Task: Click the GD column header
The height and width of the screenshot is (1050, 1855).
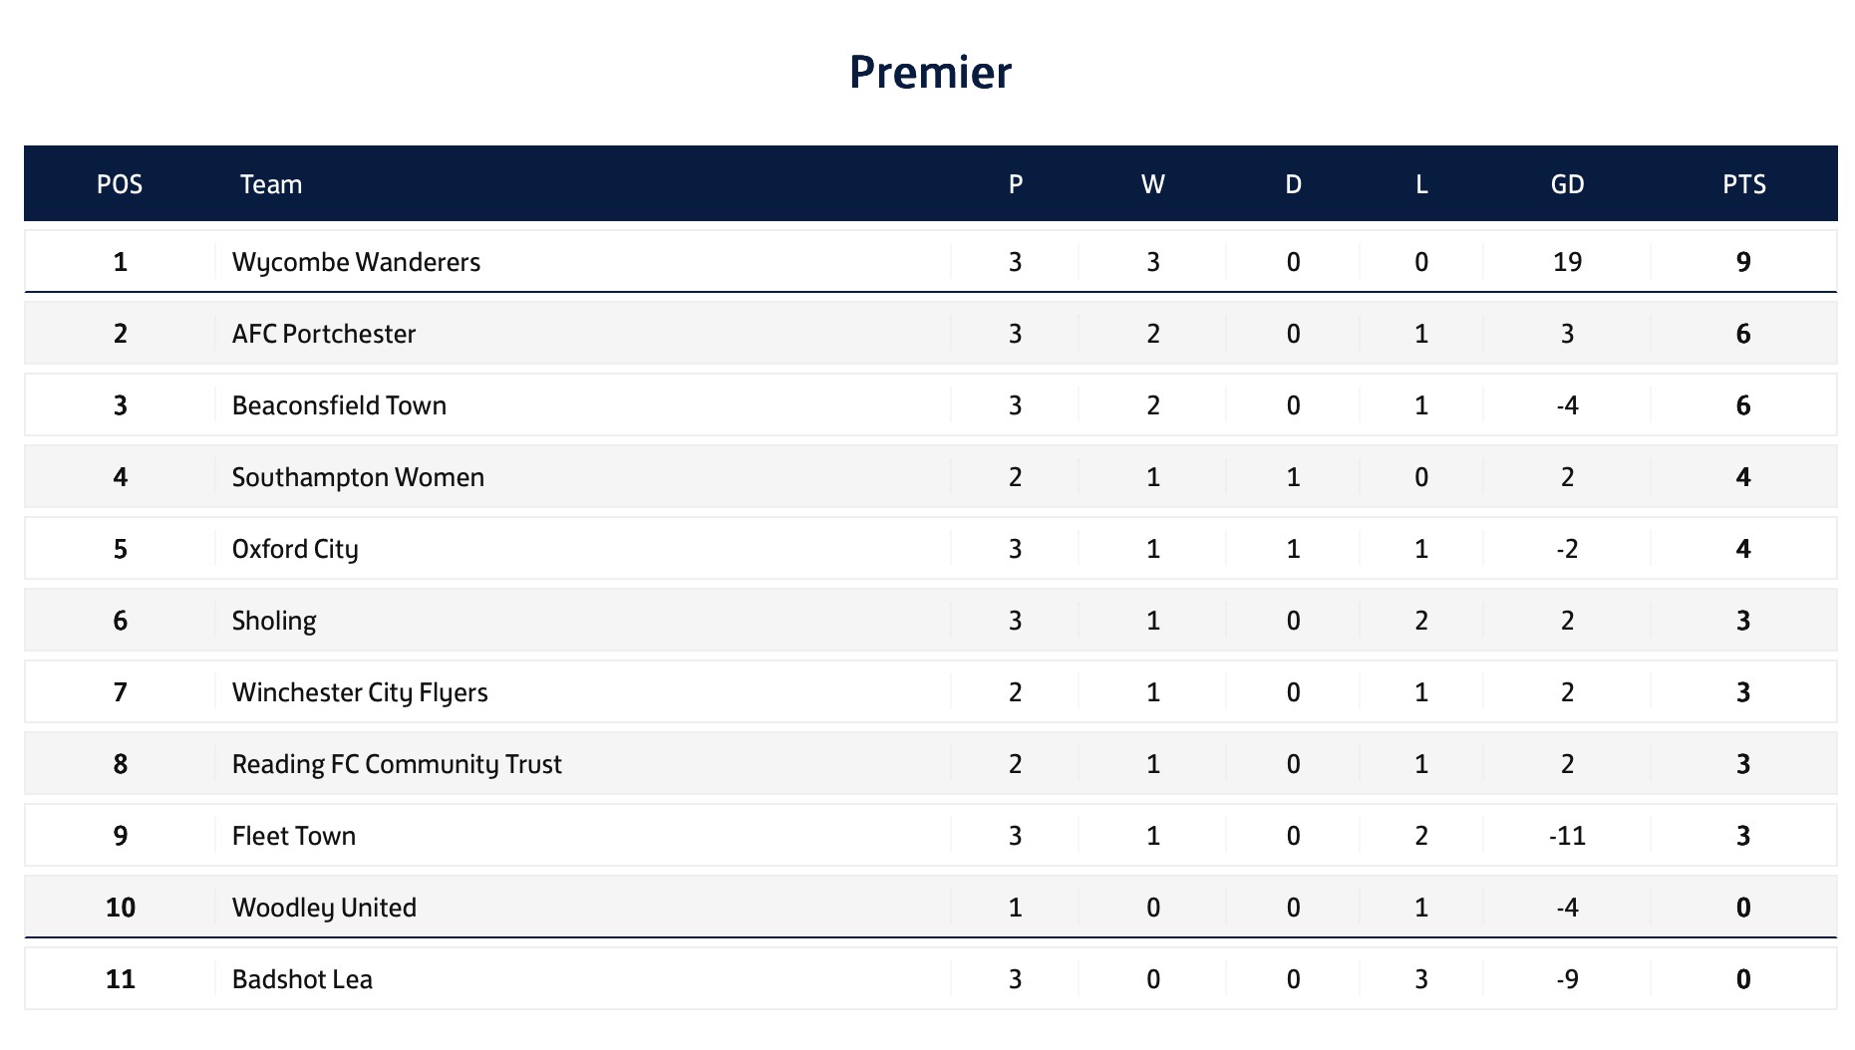Action: click(1567, 184)
